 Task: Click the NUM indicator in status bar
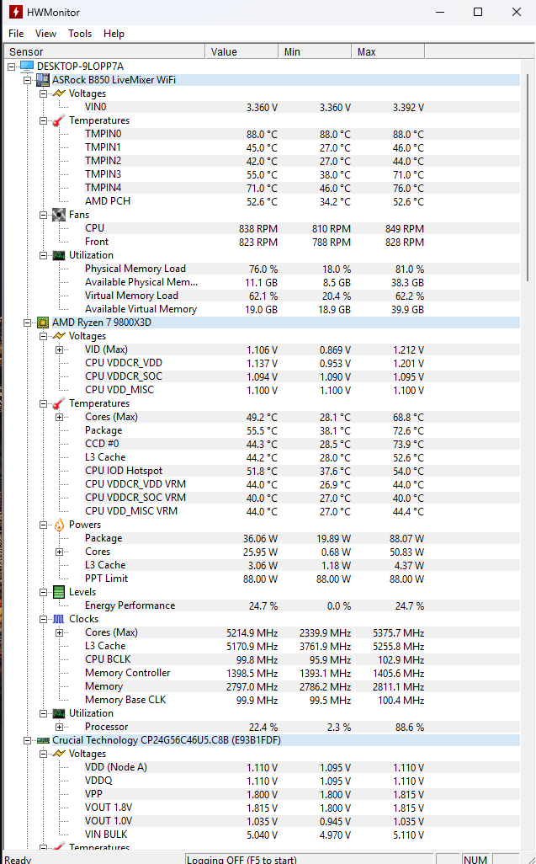475,859
